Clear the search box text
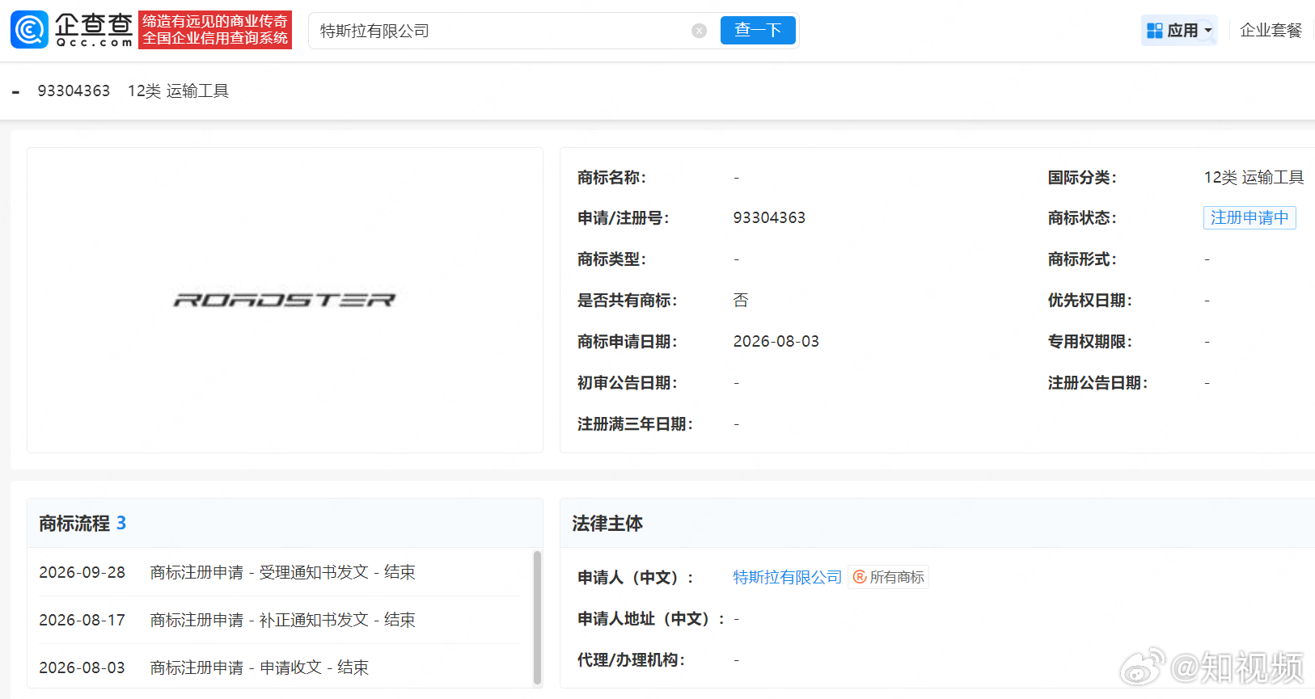This screenshot has width=1315, height=699. [700, 31]
